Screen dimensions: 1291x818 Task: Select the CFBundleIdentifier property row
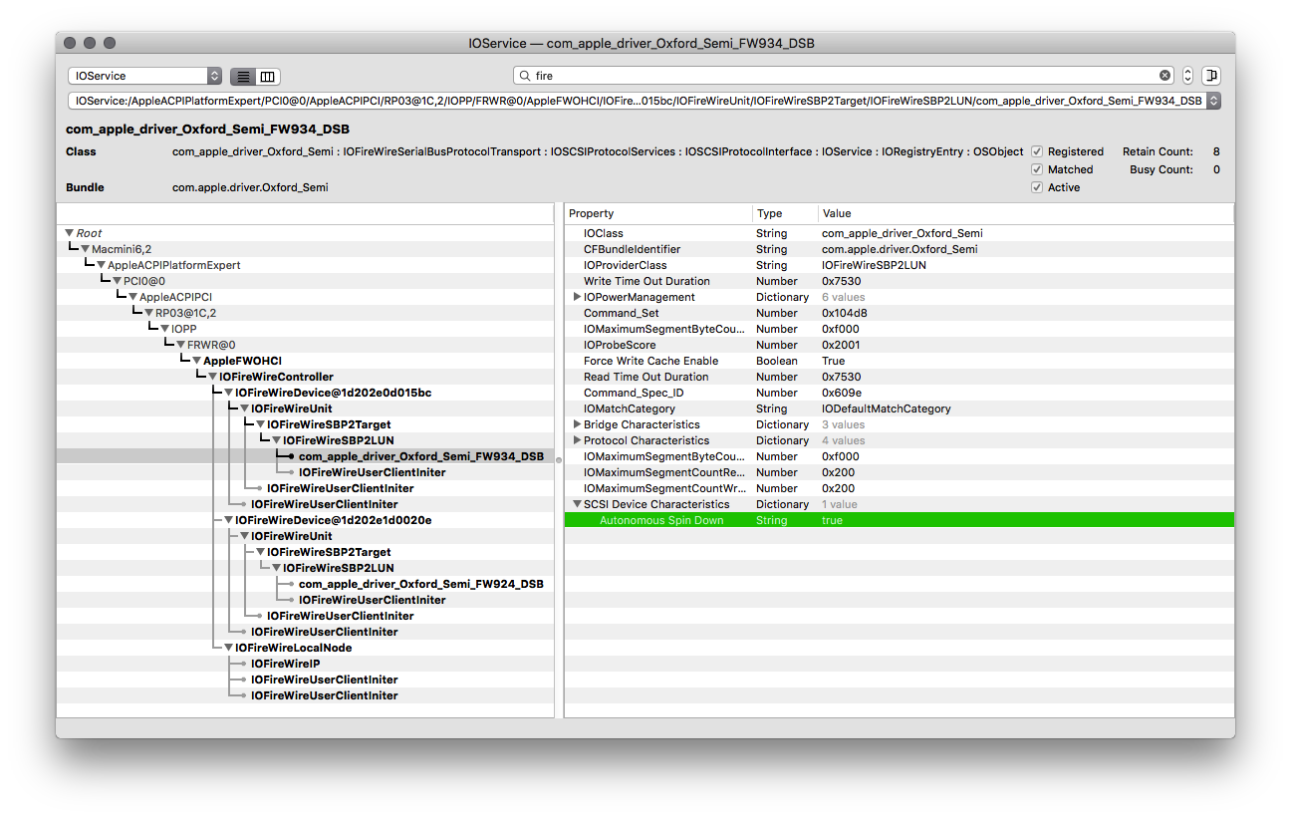[x=900, y=249]
